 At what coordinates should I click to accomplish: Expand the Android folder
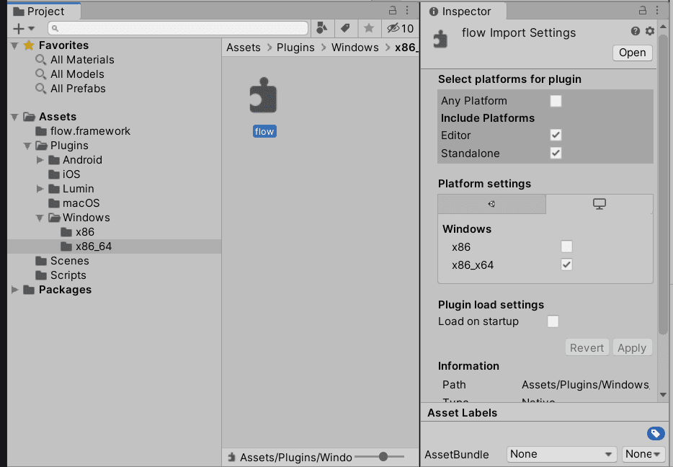[40, 160]
